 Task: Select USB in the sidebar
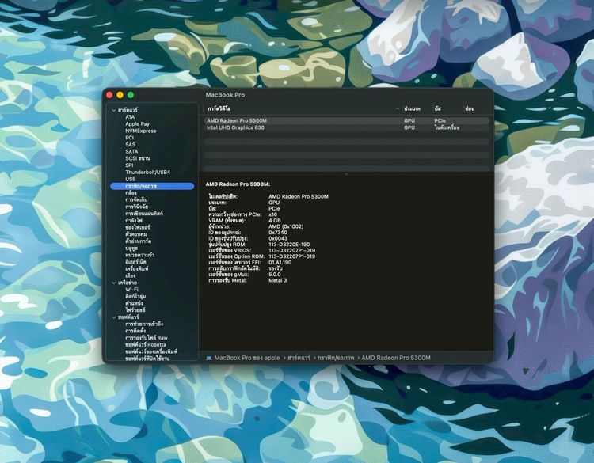(131, 179)
